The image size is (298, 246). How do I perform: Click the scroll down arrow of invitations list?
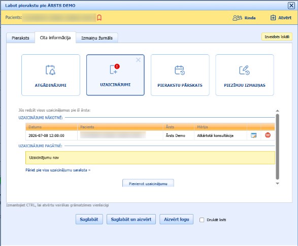tap(278, 184)
